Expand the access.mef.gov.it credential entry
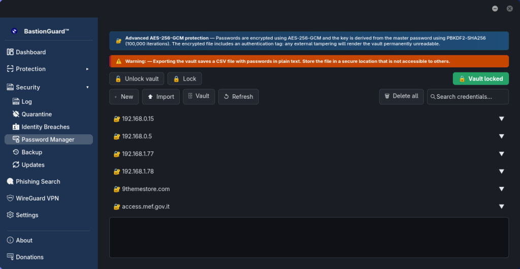The image size is (520, 269). point(501,207)
